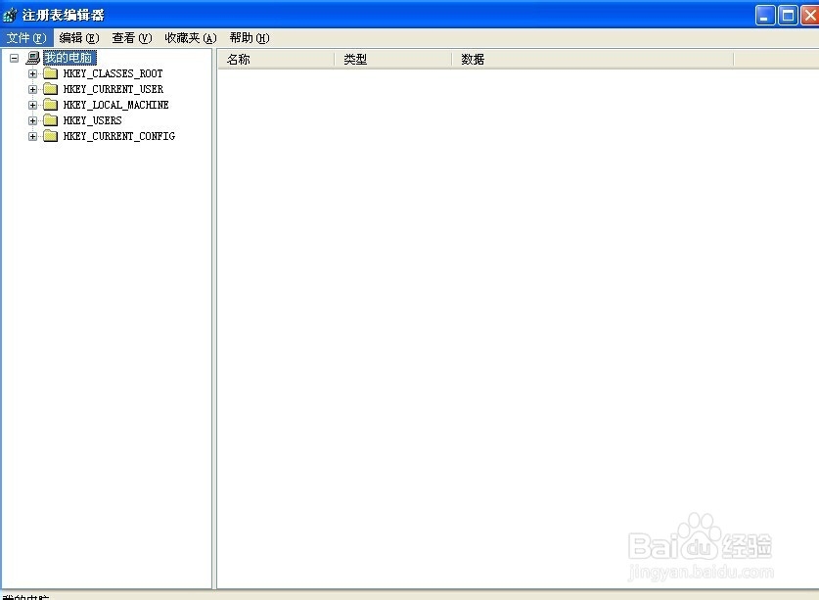Open the 编辑(E) menu
The width and height of the screenshot is (819, 600).
79,38
